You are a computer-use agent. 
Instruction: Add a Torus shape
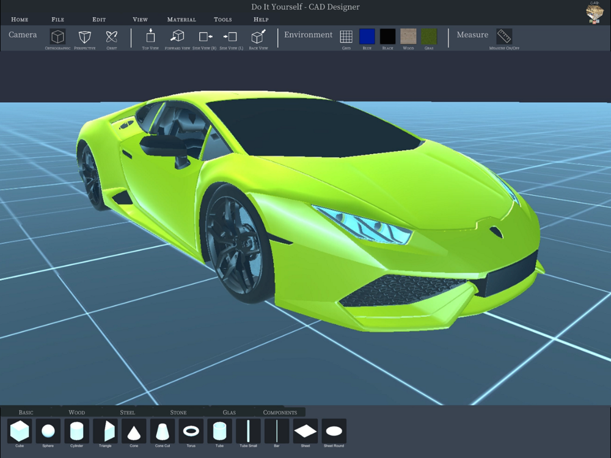click(x=191, y=431)
